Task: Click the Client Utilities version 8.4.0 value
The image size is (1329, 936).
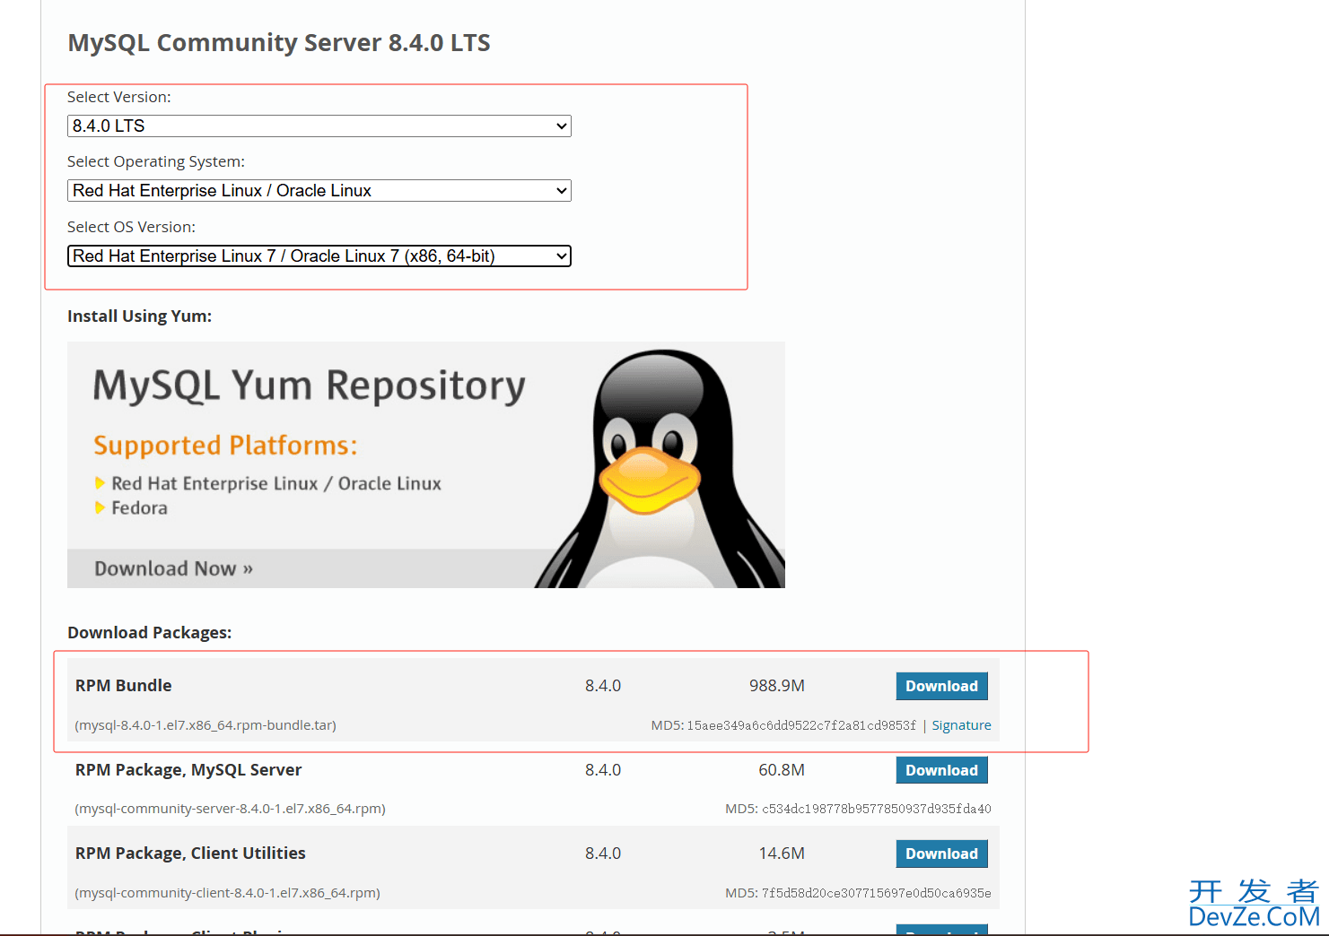Action: (x=603, y=854)
